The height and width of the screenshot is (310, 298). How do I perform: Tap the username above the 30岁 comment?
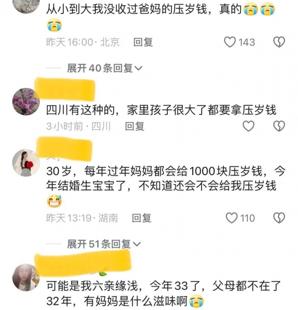pyautogui.click(x=65, y=149)
